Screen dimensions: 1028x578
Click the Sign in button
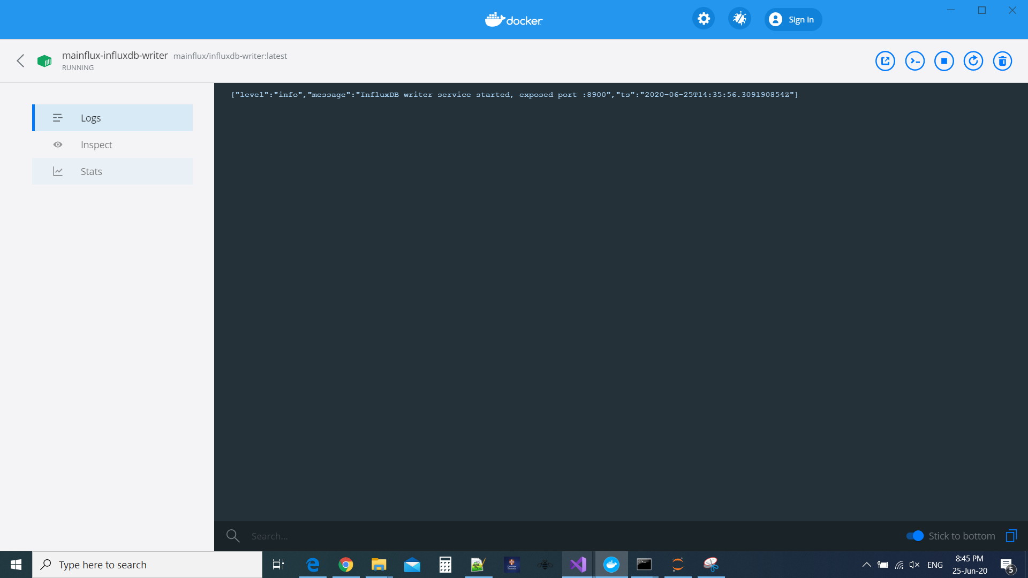(793, 19)
